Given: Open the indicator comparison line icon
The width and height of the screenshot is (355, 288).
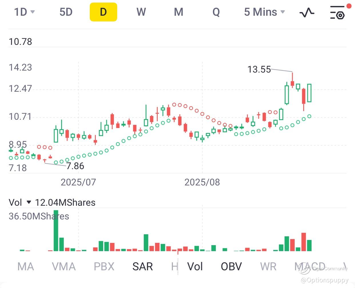Looking at the screenshot, I should [307, 12].
